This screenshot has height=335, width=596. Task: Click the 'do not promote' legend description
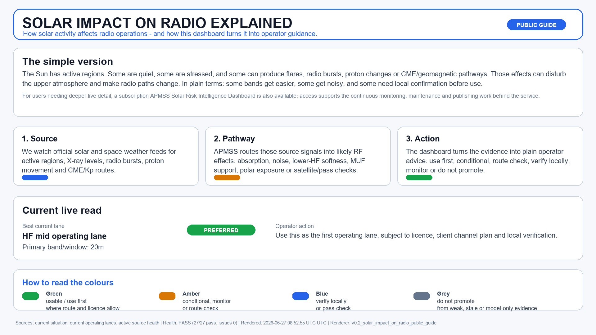pos(456,301)
